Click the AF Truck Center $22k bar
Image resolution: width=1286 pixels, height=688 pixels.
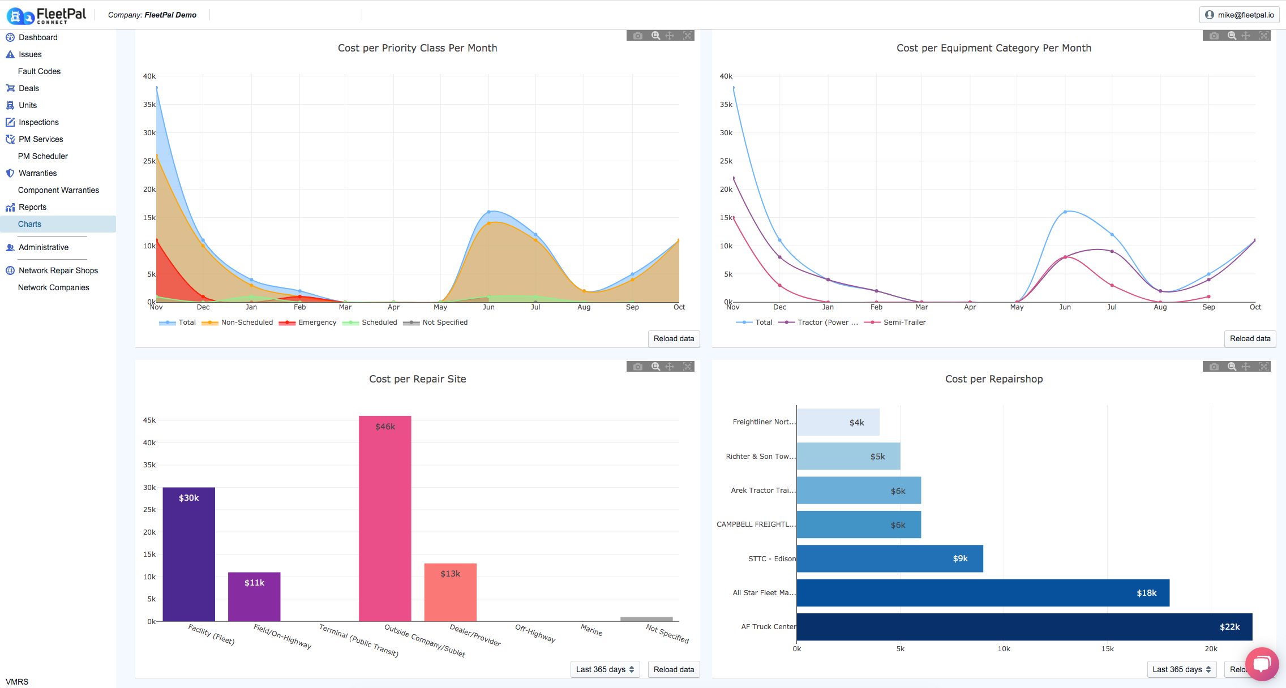[1024, 626]
